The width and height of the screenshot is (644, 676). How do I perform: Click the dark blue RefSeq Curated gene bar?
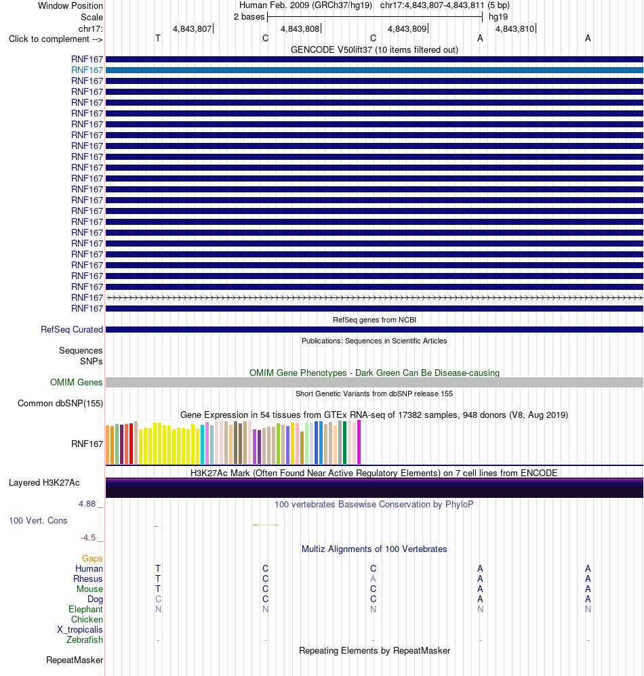pyautogui.click(x=374, y=330)
